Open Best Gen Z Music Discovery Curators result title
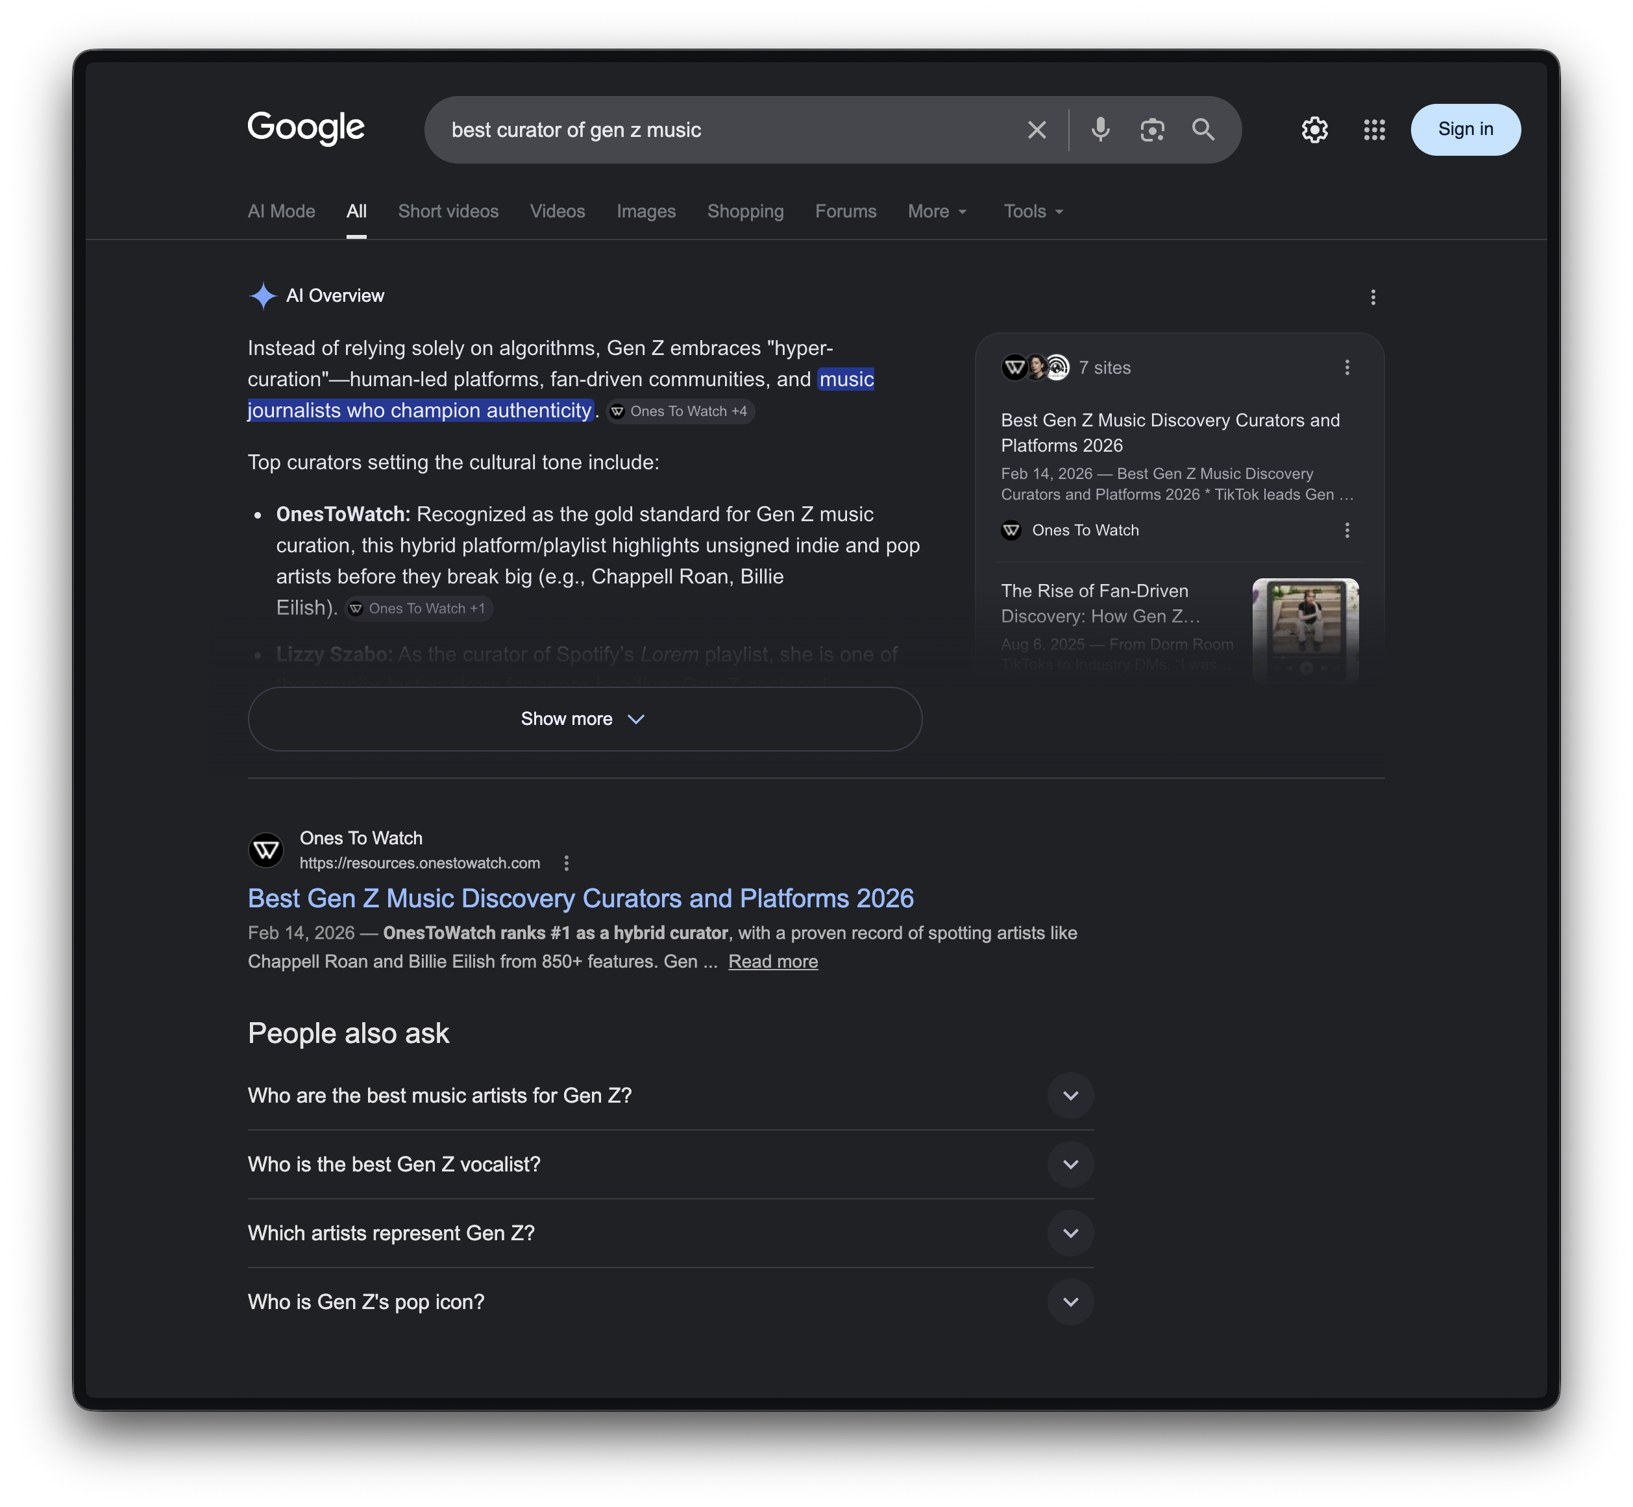1633x1507 pixels. [580, 898]
